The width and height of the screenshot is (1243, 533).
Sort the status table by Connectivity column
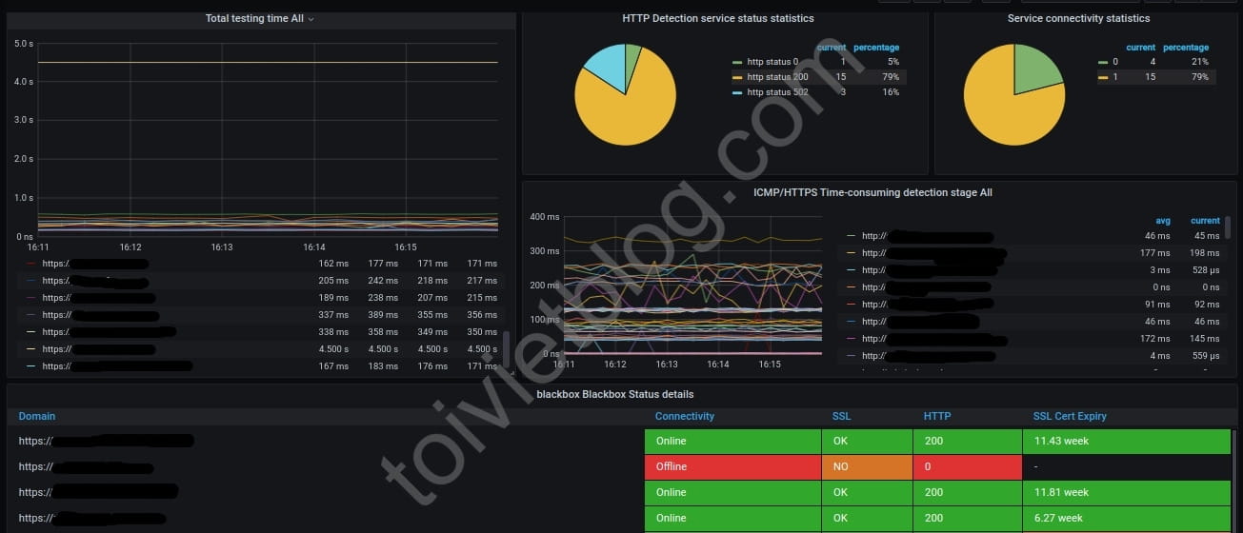point(685,416)
